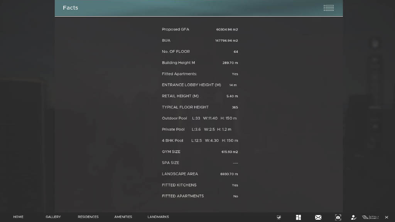This screenshot has width=395, height=222.
Task: Open the GALLERY section
Action: pyautogui.click(x=53, y=217)
